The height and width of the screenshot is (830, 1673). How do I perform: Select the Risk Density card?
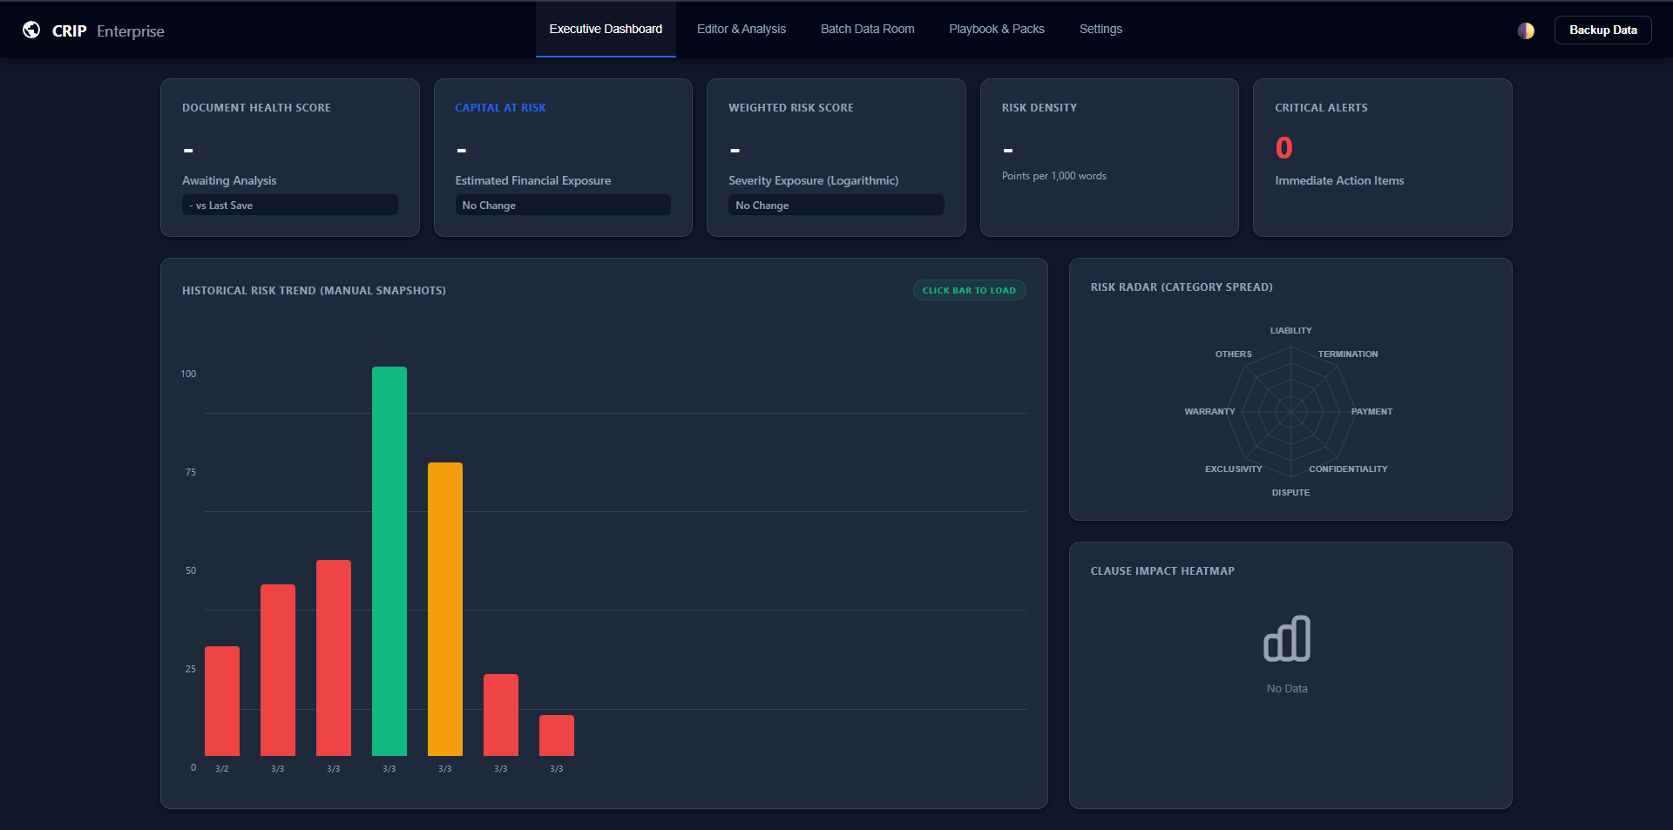coord(1109,157)
